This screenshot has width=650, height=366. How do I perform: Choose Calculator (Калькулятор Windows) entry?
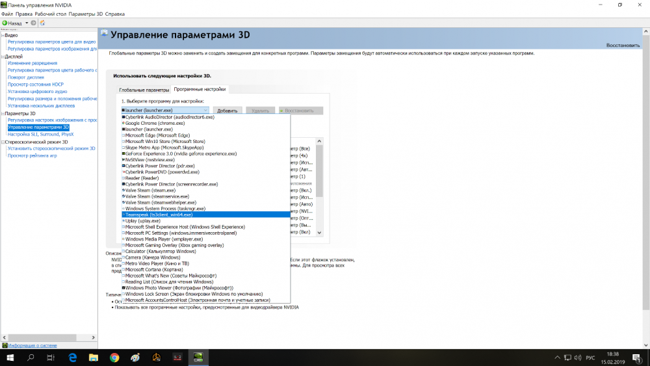click(x=206, y=251)
